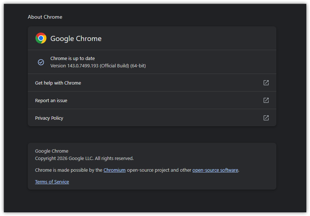Open the Privacy Policy label
Image resolution: width=310 pixels, height=216 pixels.
(49, 118)
